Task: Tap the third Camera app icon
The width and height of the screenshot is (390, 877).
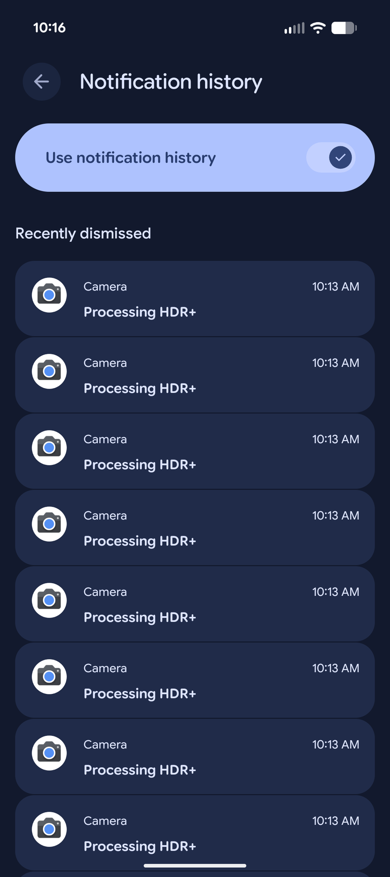Action: tap(49, 448)
